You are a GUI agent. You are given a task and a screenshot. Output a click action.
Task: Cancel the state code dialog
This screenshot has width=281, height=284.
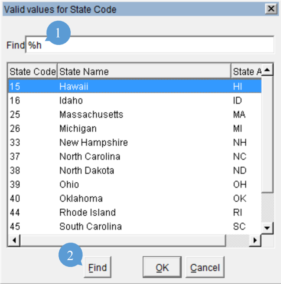[205, 267]
